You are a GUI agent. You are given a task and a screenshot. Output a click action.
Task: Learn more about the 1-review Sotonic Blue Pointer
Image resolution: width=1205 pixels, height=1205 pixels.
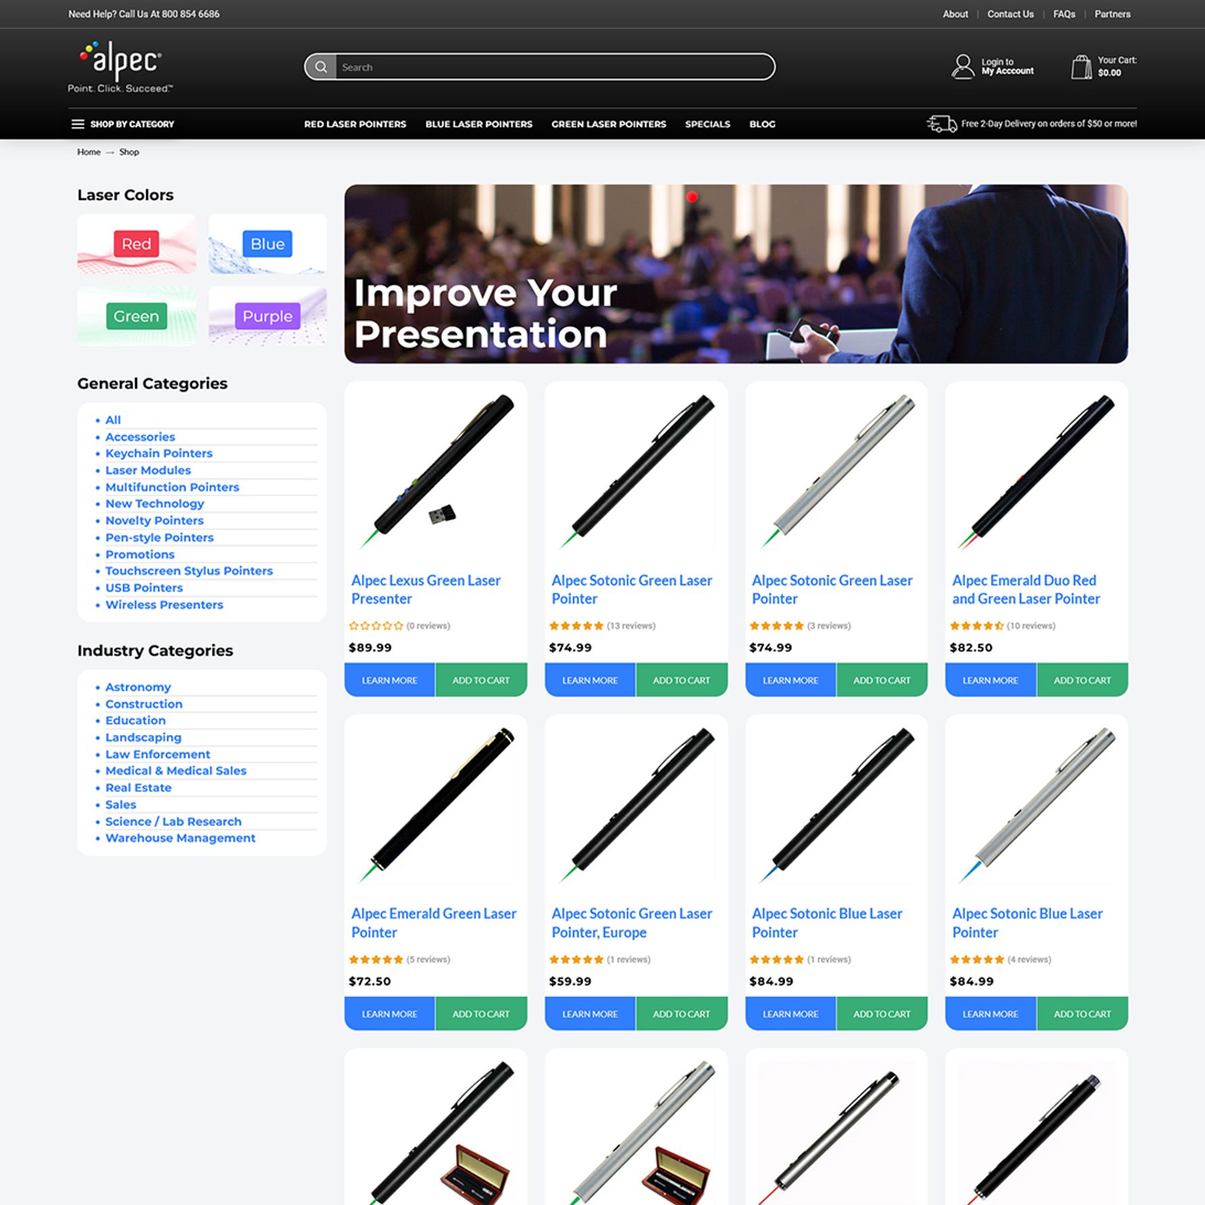pyautogui.click(x=790, y=1014)
